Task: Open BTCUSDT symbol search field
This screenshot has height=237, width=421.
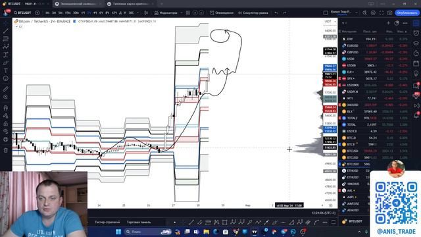Action: click(23, 13)
